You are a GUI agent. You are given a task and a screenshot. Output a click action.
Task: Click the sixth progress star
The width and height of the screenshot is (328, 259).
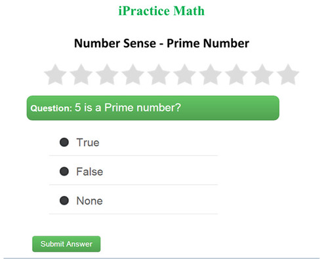click(185, 75)
